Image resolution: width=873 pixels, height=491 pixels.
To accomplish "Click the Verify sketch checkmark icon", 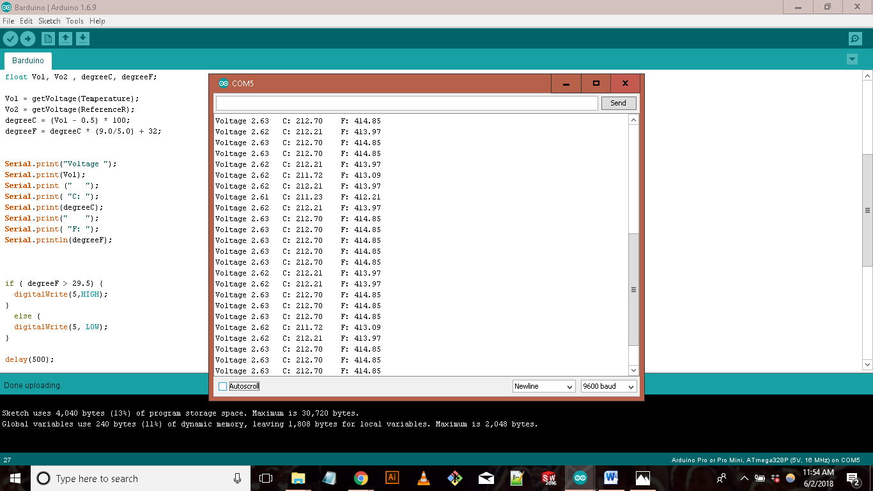I will point(10,39).
